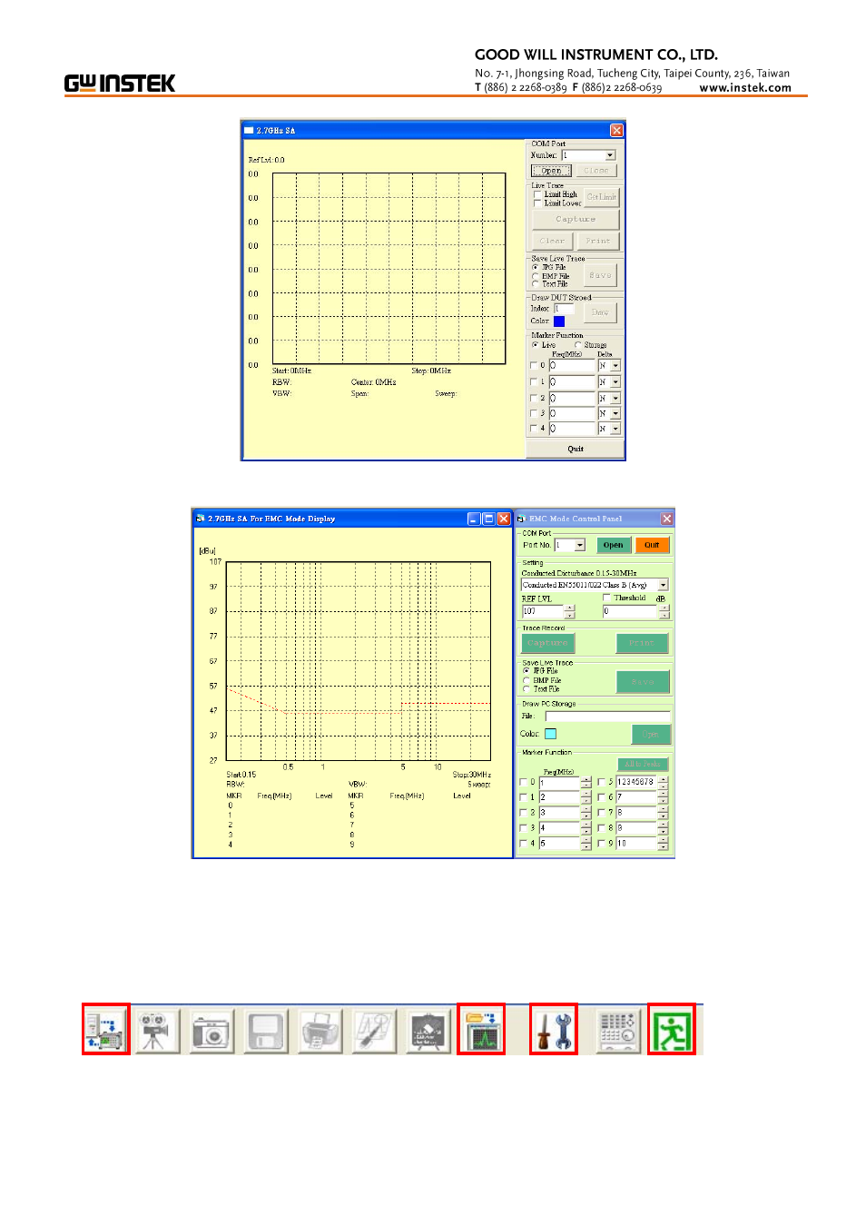Viewport: 866px width, 1226px height.
Task: Minimize the EMC Mode Display window
Action: click(x=474, y=519)
